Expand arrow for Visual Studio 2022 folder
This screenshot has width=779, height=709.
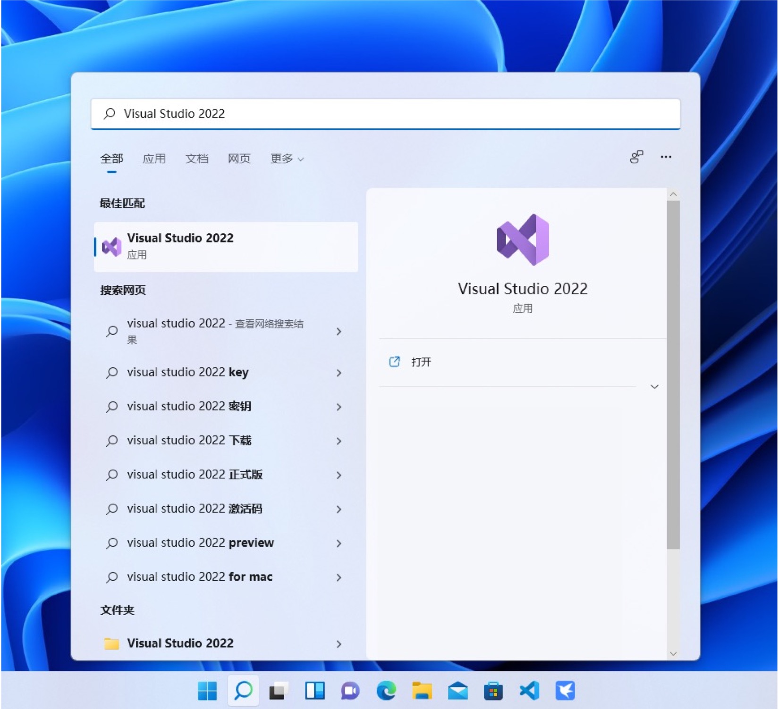339,644
